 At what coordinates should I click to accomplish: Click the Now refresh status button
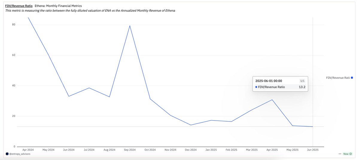coord(348,154)
